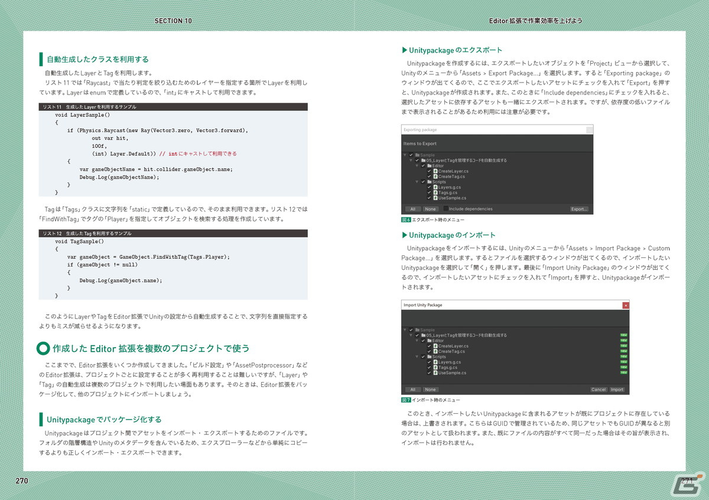This screenshot has height=500, width=709.
Task: Click Scripts folder icon in Import Unity Package
Action: pyautogui.click(x=430, y=357)
